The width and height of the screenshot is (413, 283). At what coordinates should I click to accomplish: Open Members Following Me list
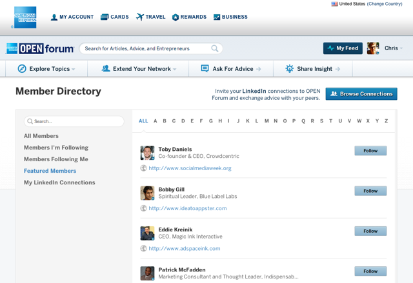pyautogui.click(x=56, y=159)
